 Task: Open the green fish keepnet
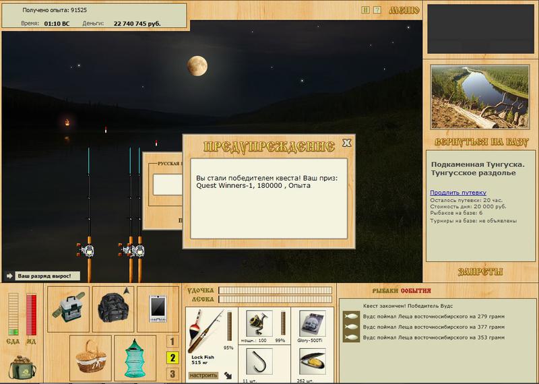coord(135,356)
